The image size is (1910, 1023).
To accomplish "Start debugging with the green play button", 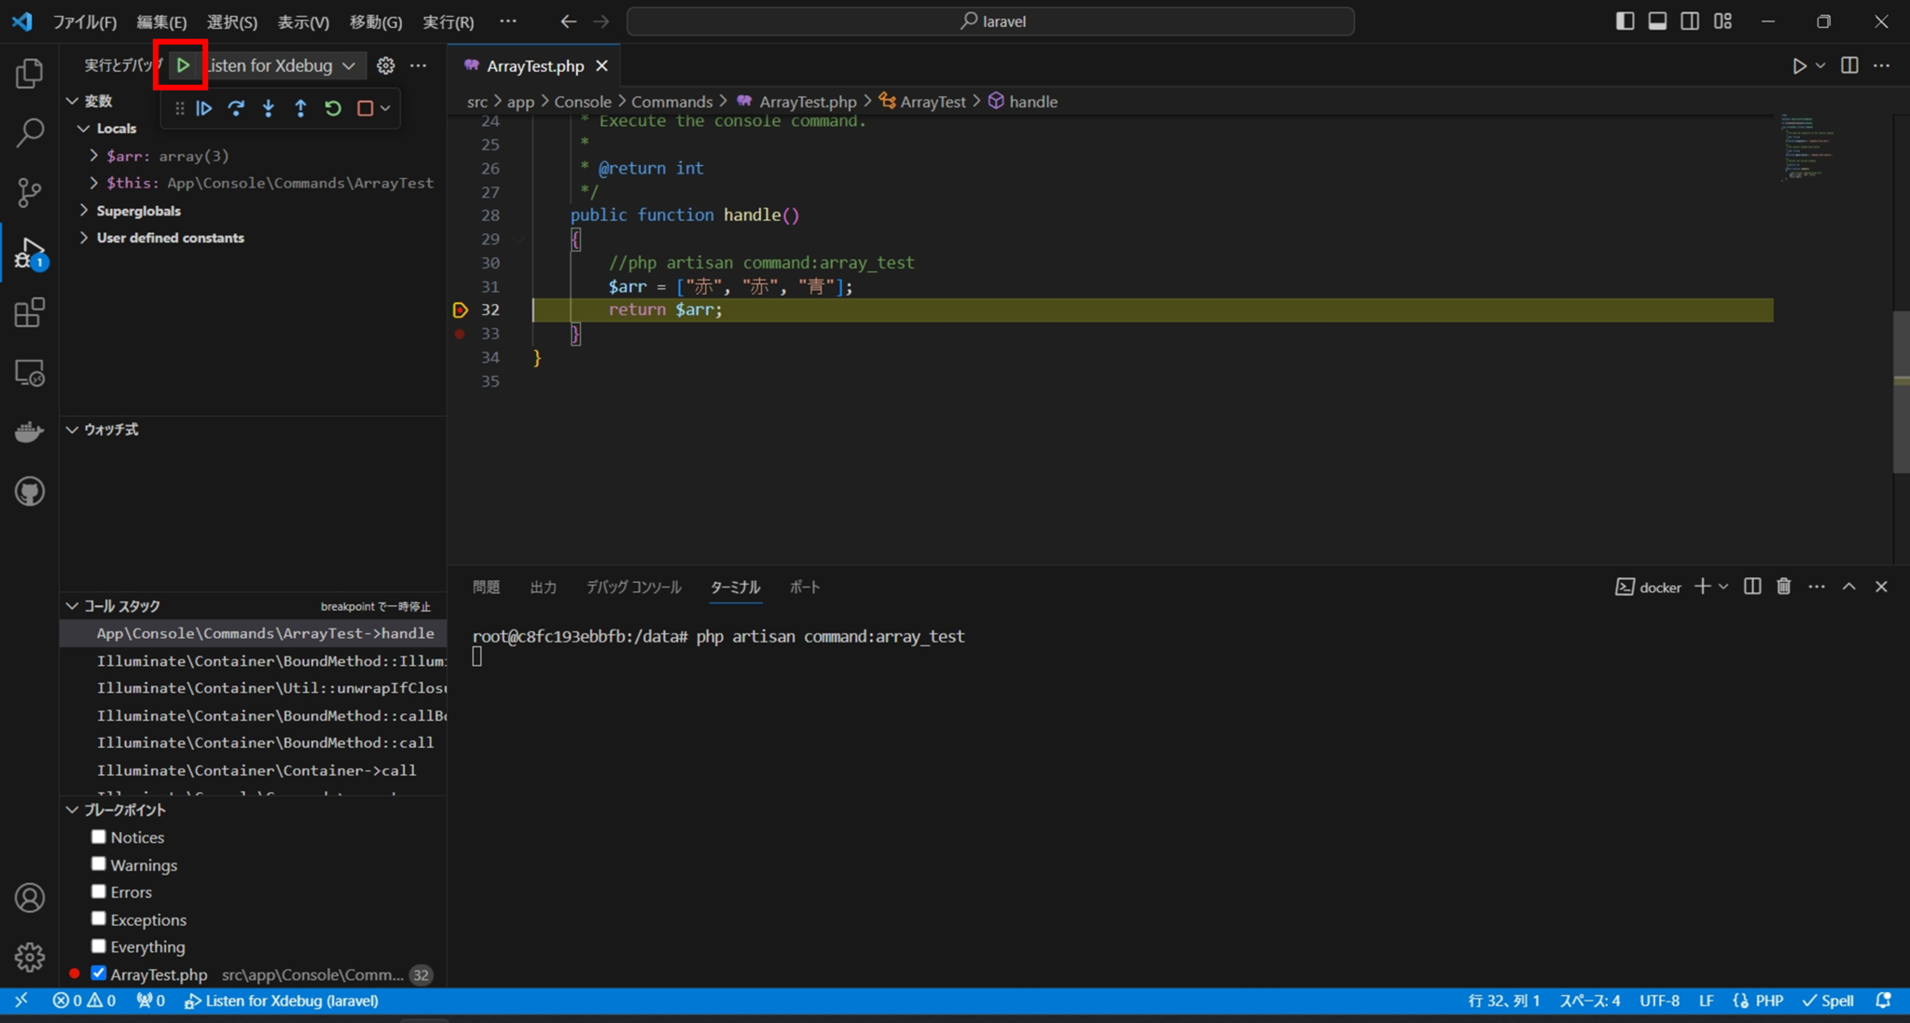I will (183, 65).
